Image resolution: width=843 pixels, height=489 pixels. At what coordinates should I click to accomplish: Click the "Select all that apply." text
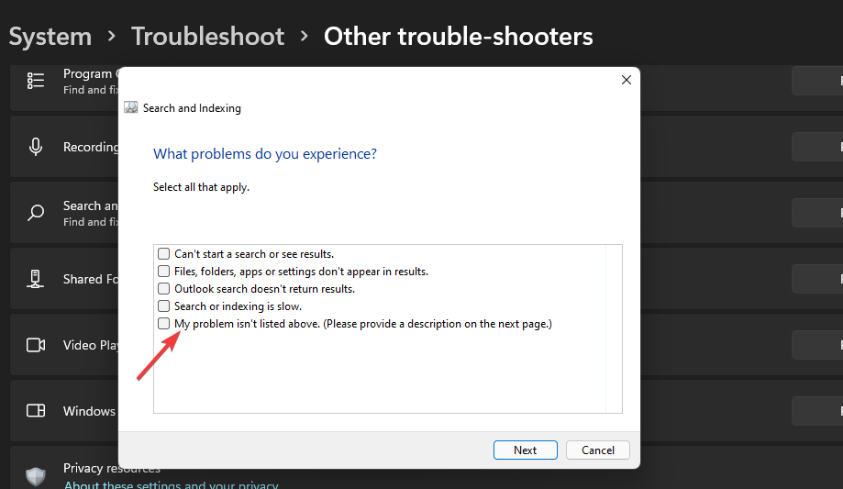201,187
